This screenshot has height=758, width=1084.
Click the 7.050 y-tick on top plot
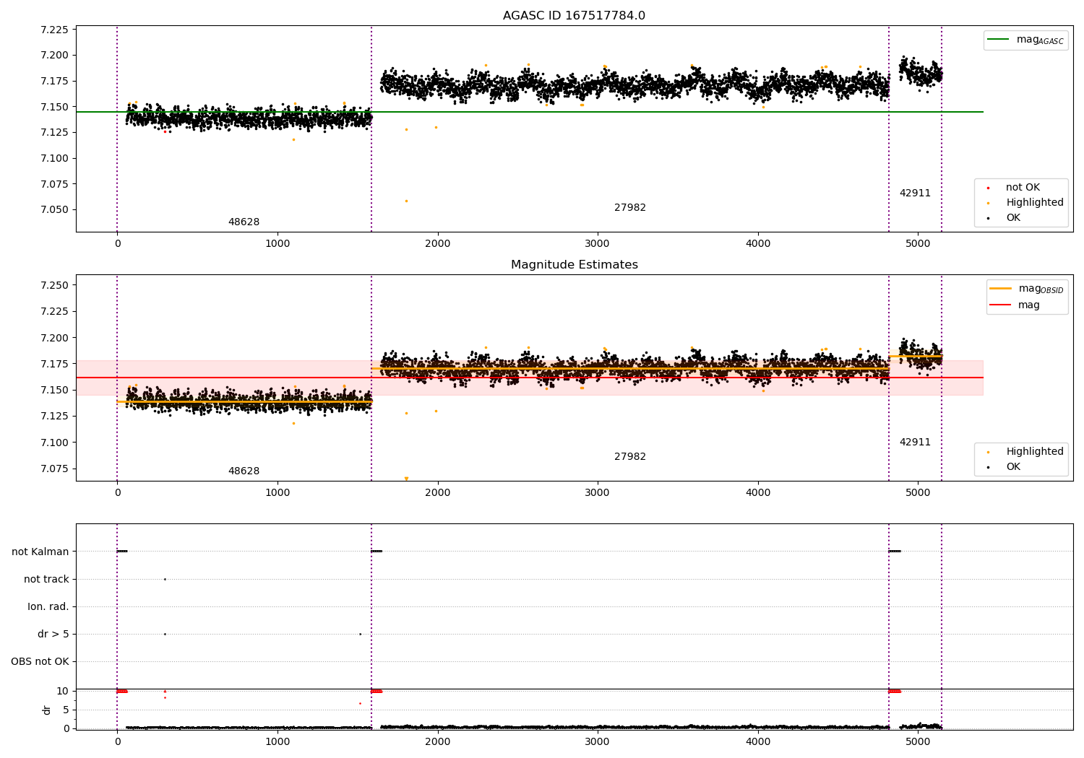pyautogui.click(x=54, y=210)
